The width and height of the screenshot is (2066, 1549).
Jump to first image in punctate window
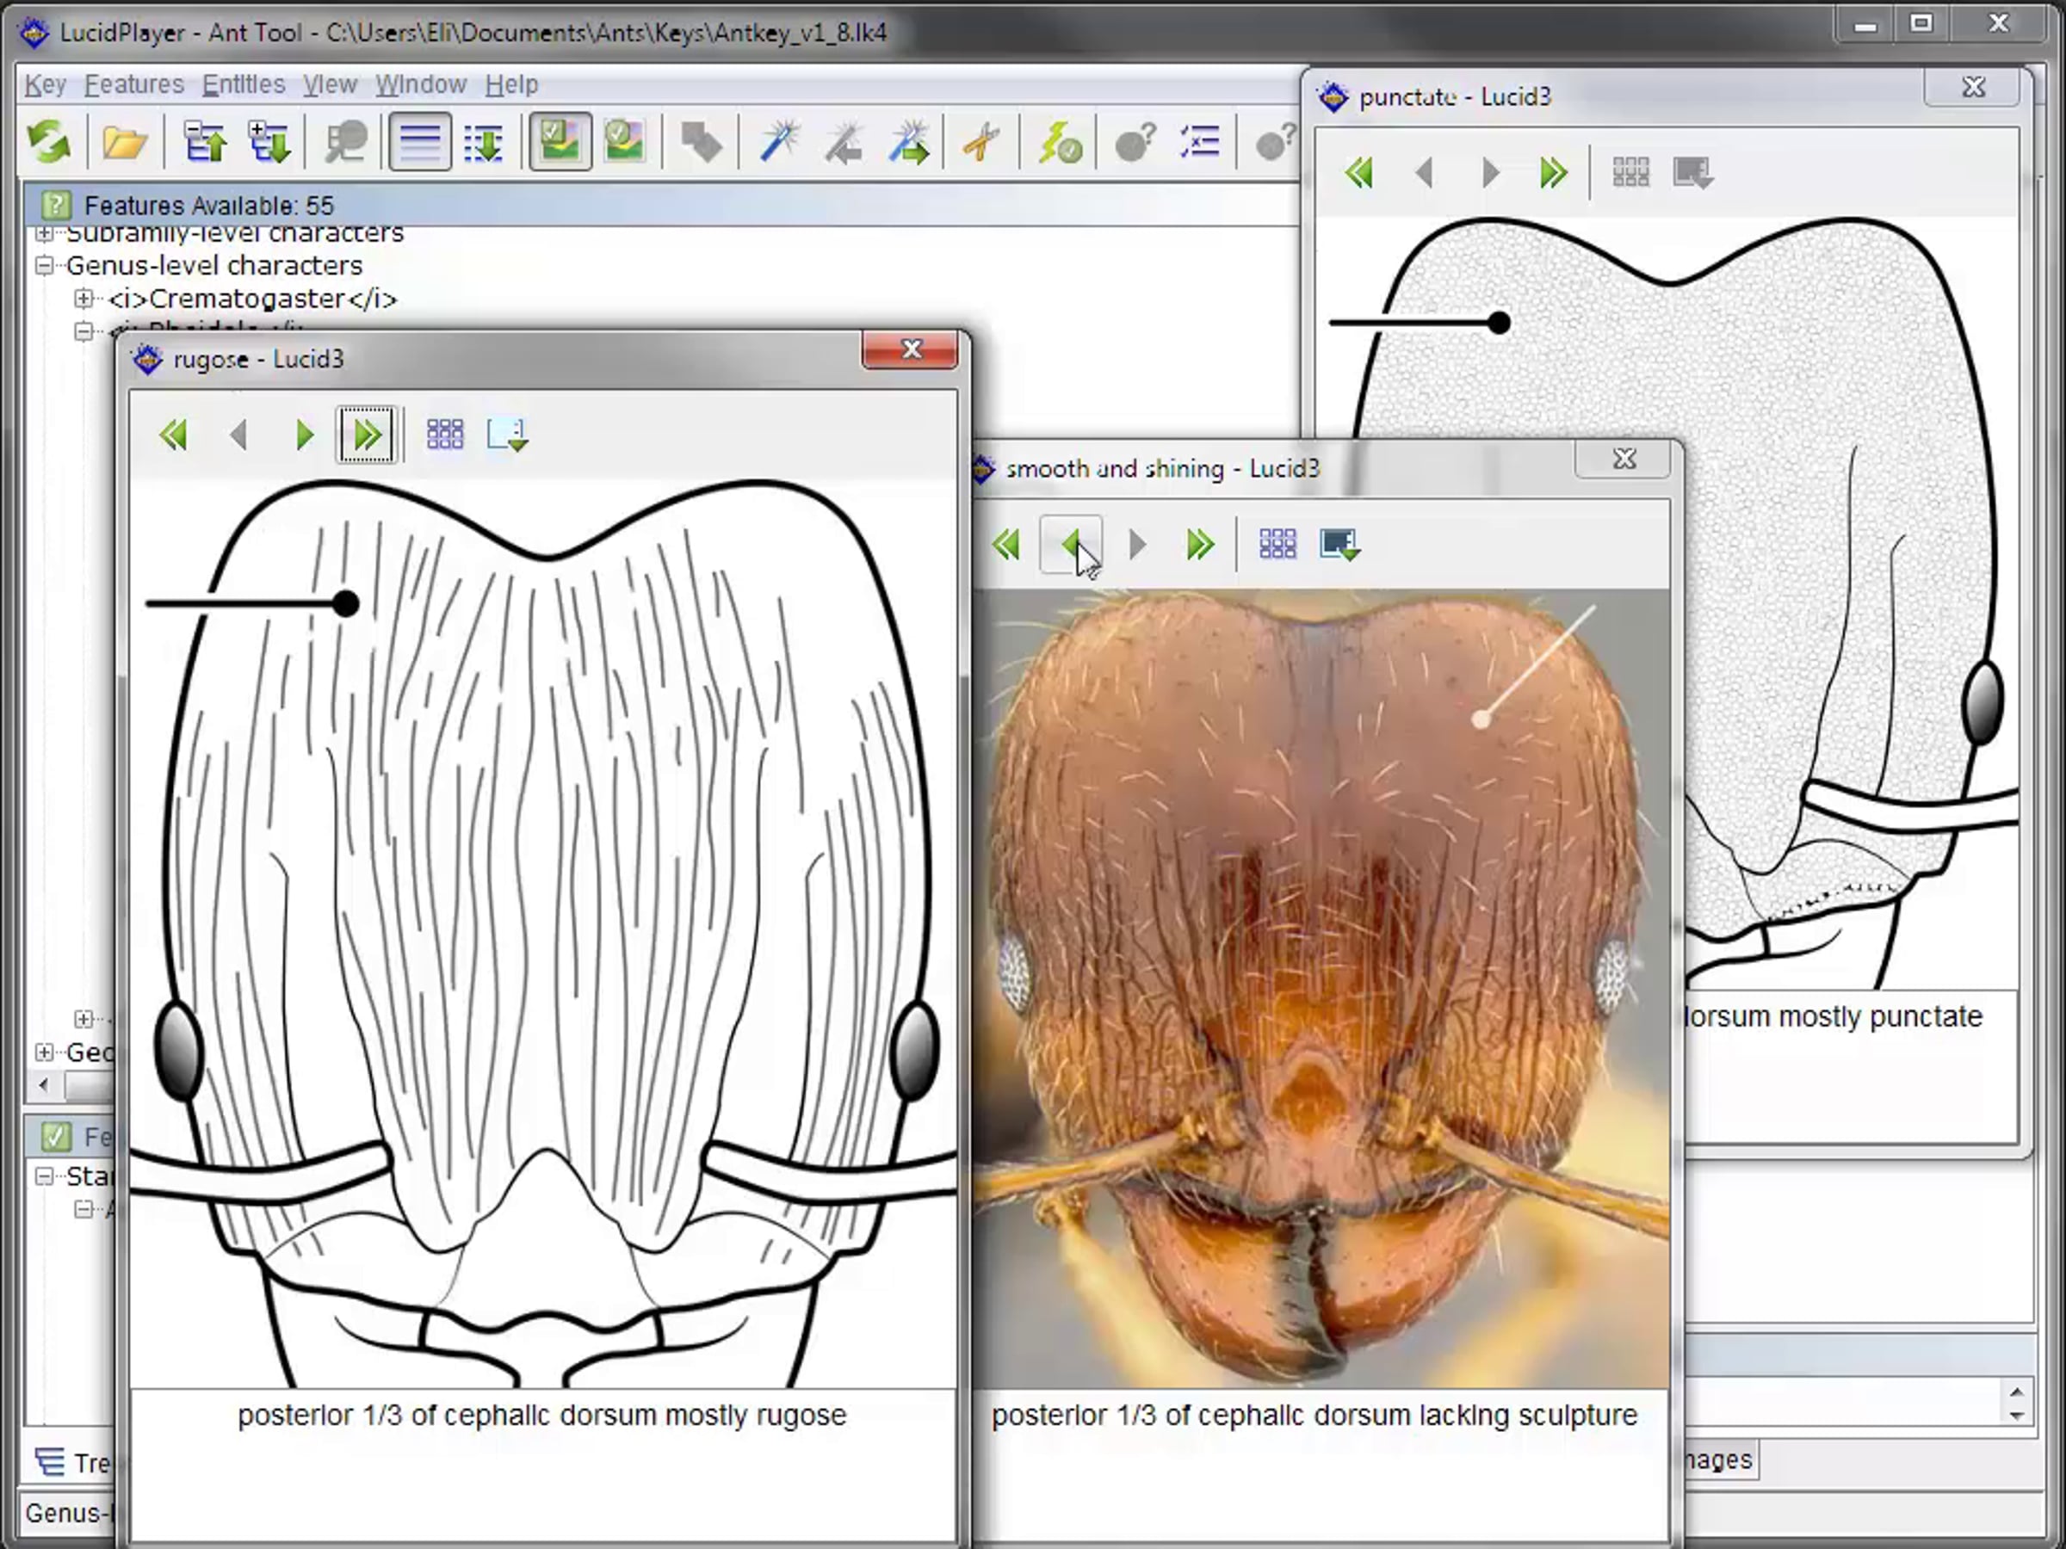pos(1359,174)
